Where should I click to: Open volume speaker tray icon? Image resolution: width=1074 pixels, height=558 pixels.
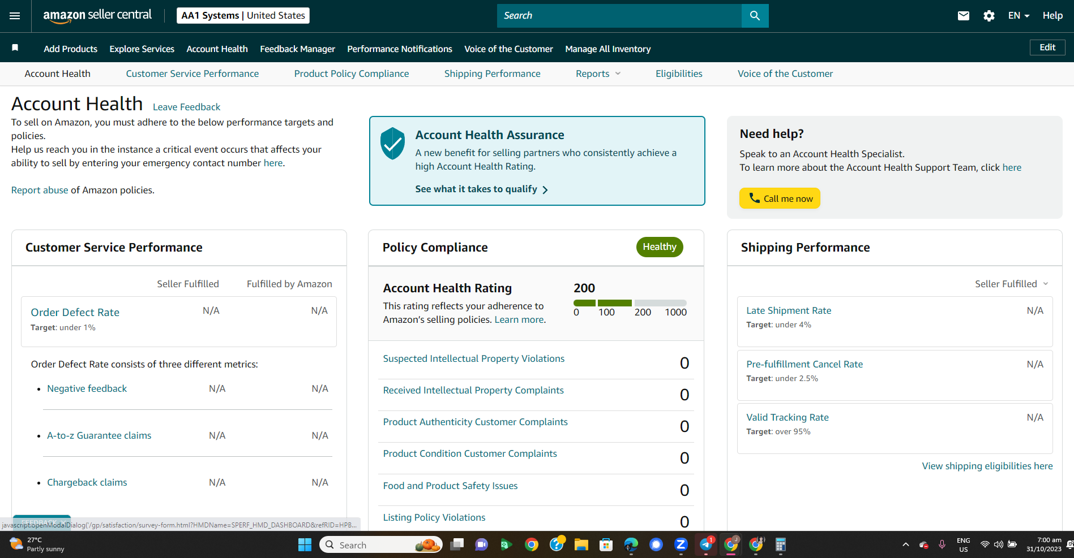[998, 544]
